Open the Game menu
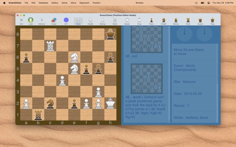The height and width of the screenshot is (147, 236). 64,3
